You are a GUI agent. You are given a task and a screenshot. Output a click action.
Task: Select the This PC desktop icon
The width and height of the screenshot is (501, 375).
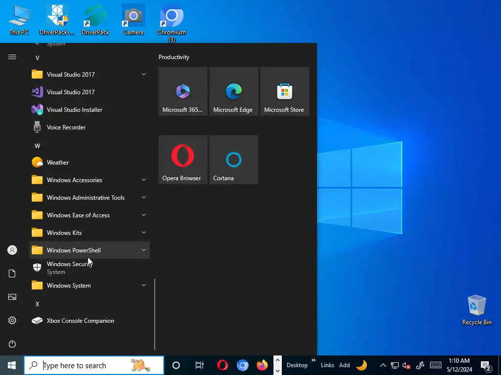click(x=19, y=20)
